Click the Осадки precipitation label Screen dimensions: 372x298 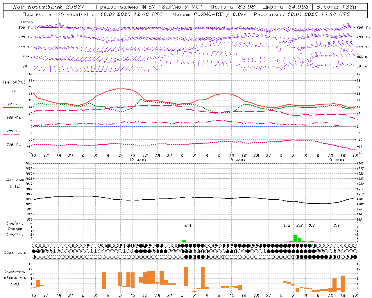click(15, 229)
